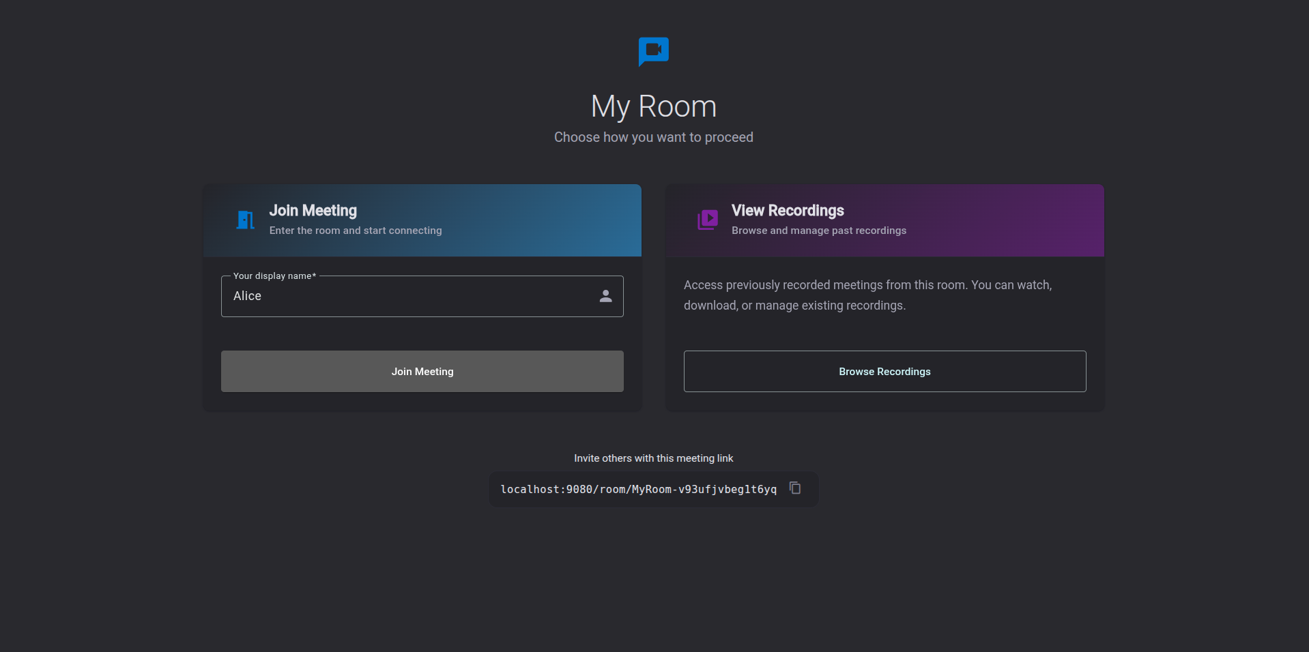Viewport: 1309px width, 652px height.
Task: Click the door icon in Join Meeting header
Action: [245, 220]
